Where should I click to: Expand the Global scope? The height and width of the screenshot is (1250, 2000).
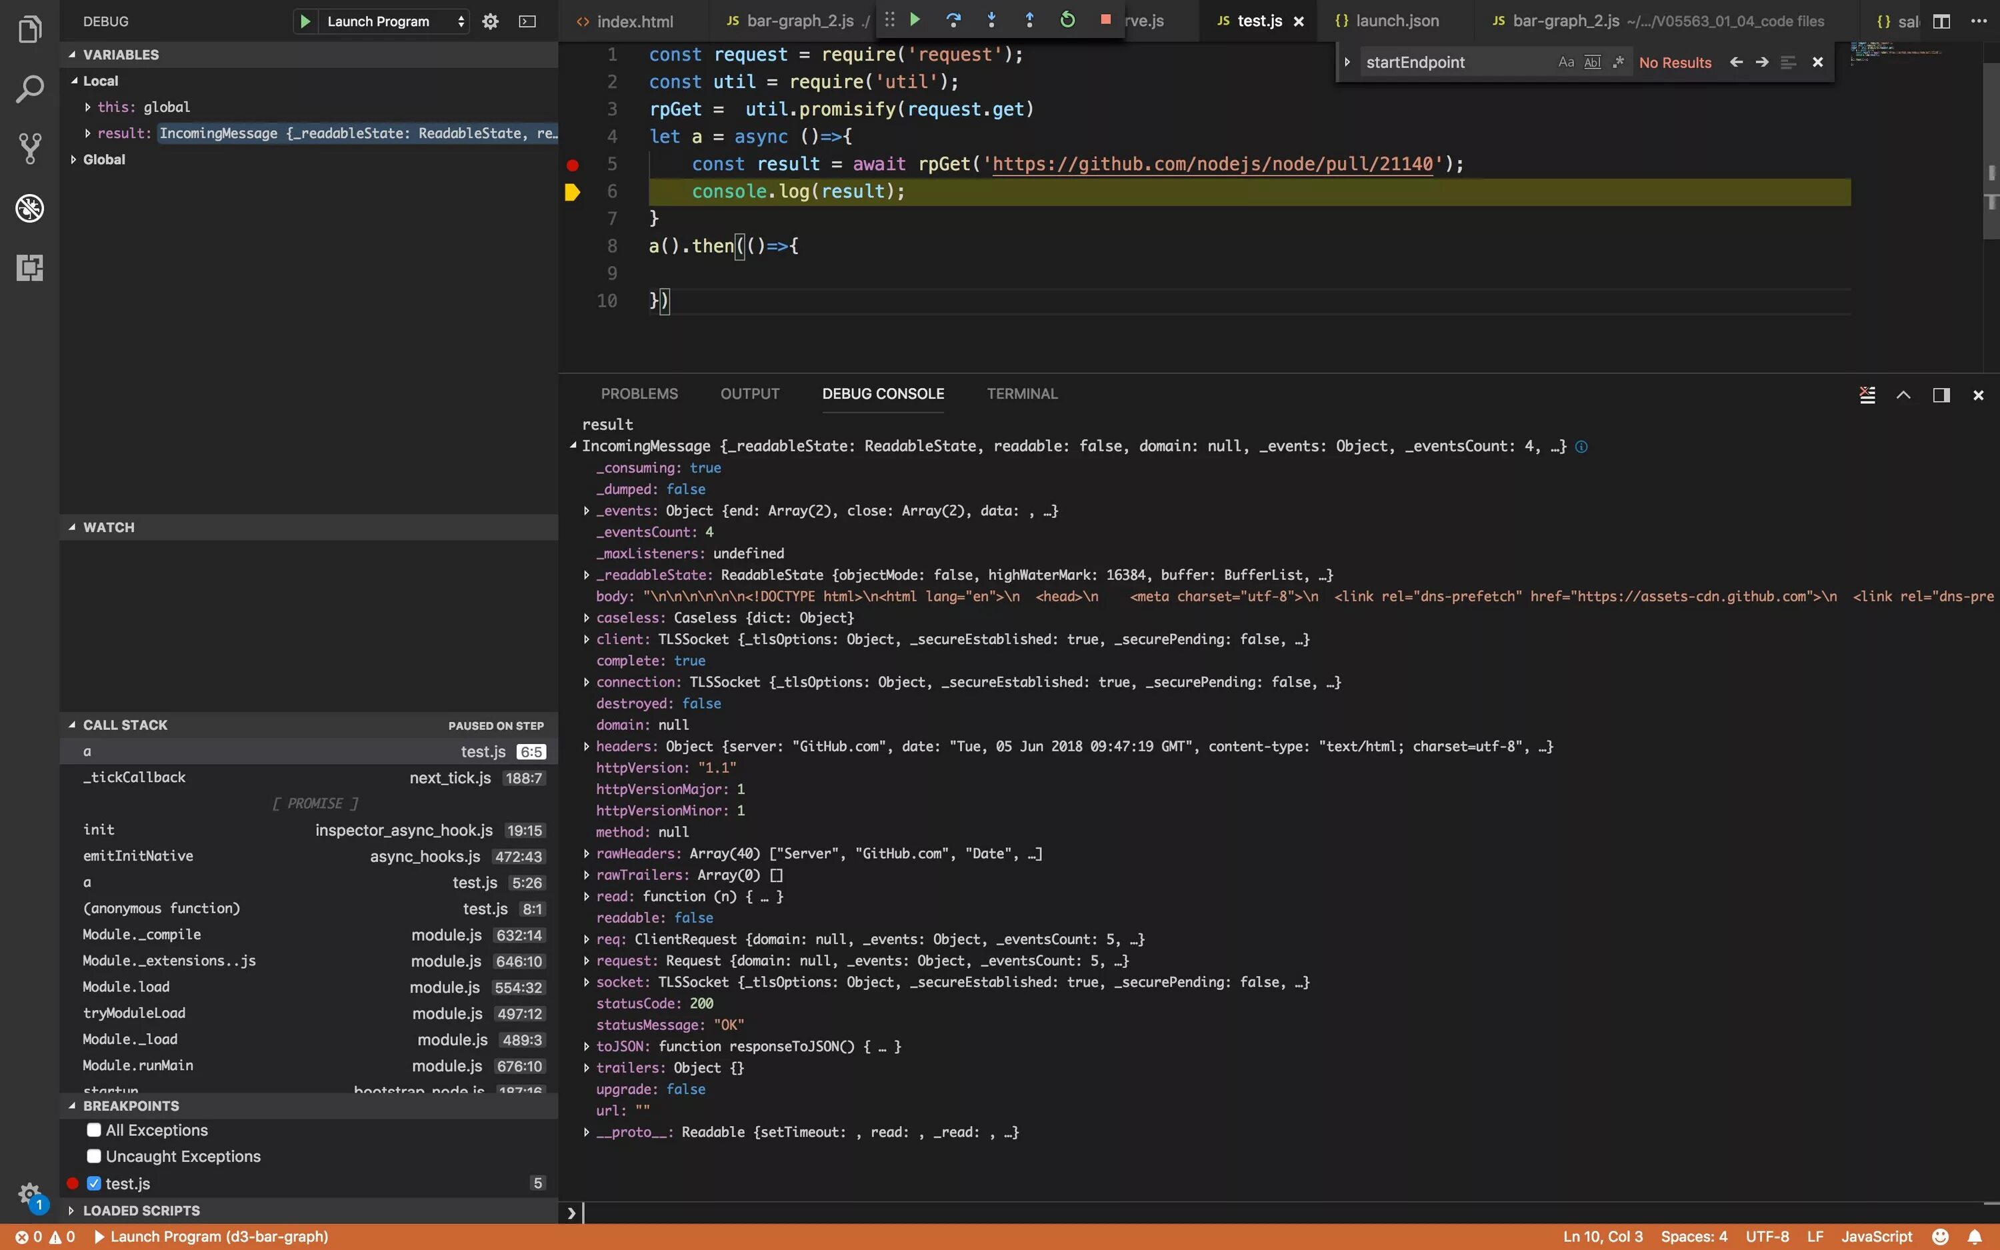click(73, 159)
